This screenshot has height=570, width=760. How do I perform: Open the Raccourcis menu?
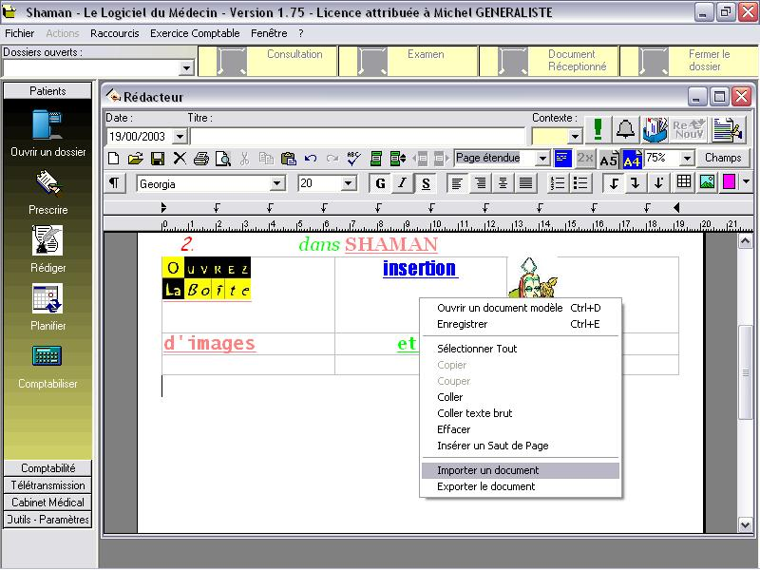pyautogui.click(x=114, y=33)
